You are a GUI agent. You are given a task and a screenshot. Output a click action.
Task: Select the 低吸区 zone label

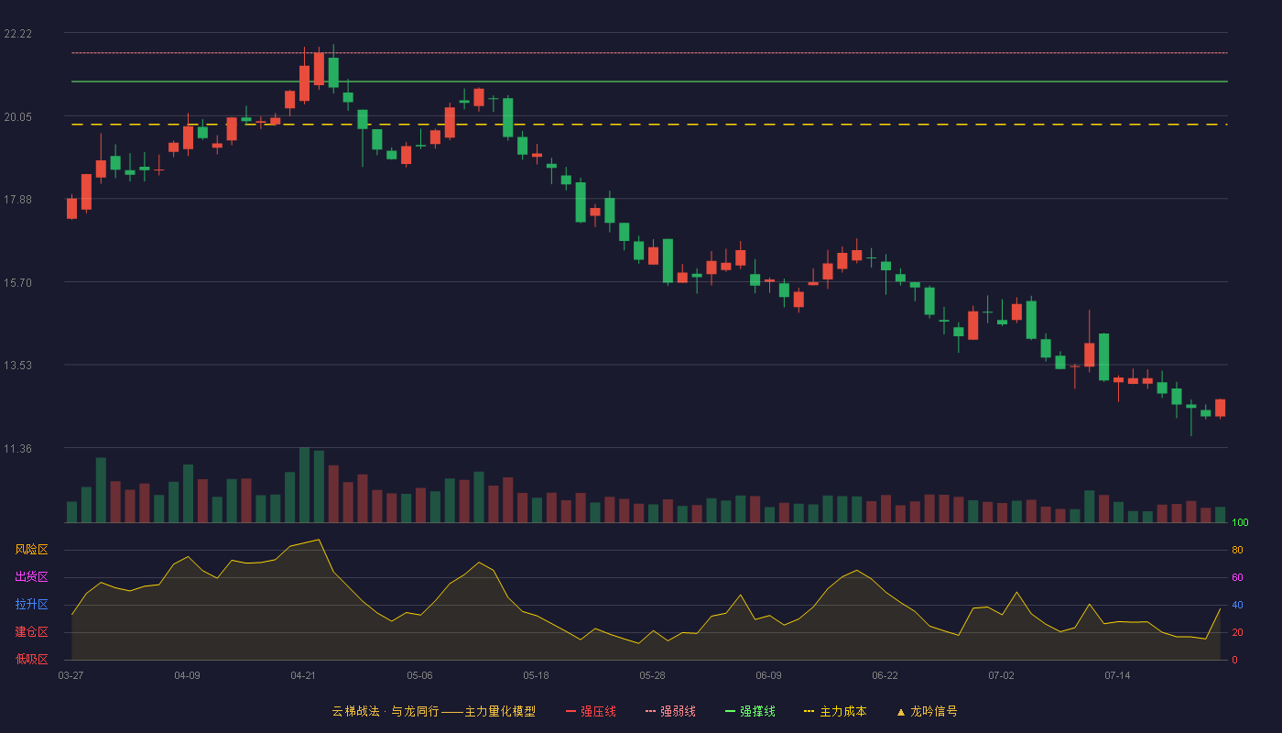pos(31,660)
